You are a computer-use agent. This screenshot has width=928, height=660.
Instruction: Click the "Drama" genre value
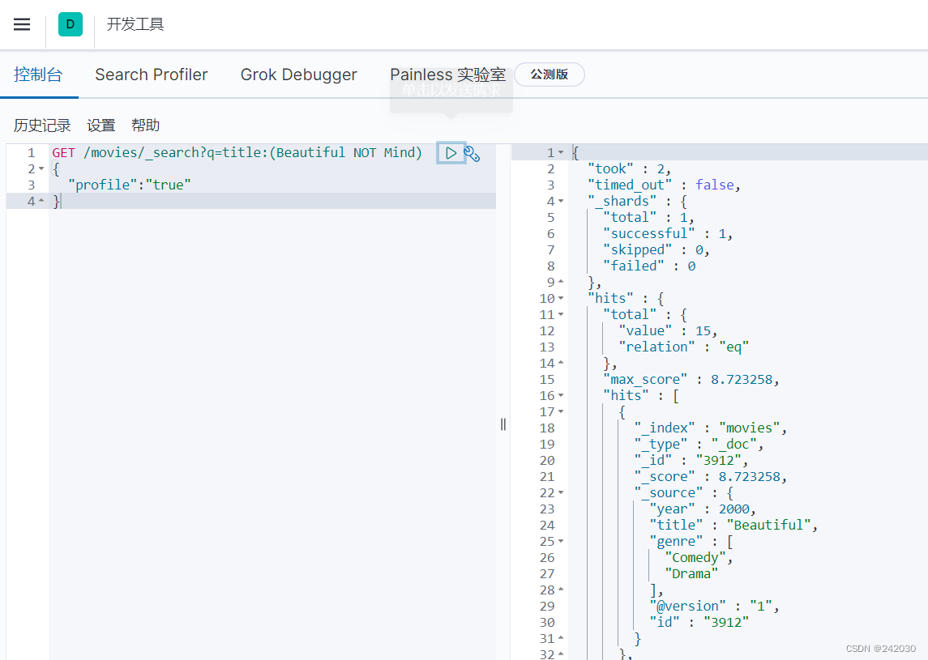pos(691,573)
